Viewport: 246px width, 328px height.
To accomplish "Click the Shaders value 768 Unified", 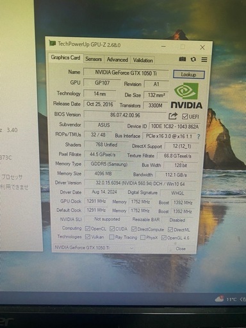I will point(106,145).
